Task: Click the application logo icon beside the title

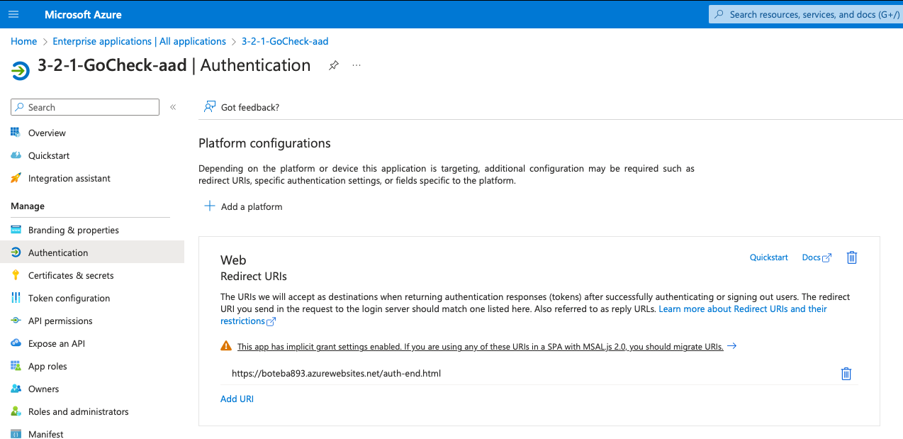Action: pyautogui.click(x=21, y=70)
